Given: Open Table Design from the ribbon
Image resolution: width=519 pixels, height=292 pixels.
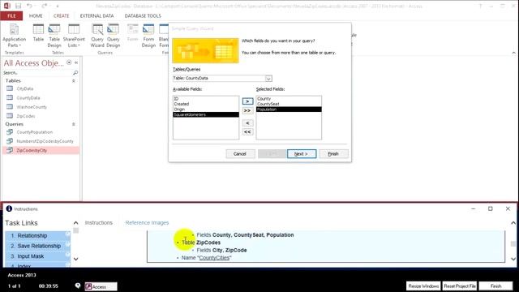Looking at the screenshot, I should (x=54, y=36).
